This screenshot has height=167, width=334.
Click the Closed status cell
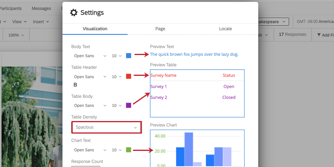coord(229,97)
